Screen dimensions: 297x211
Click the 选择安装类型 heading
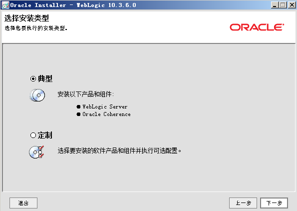[26, 18]
